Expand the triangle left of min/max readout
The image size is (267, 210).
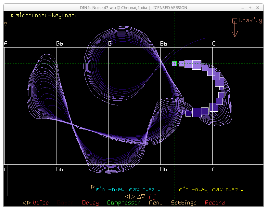point(93,187)
